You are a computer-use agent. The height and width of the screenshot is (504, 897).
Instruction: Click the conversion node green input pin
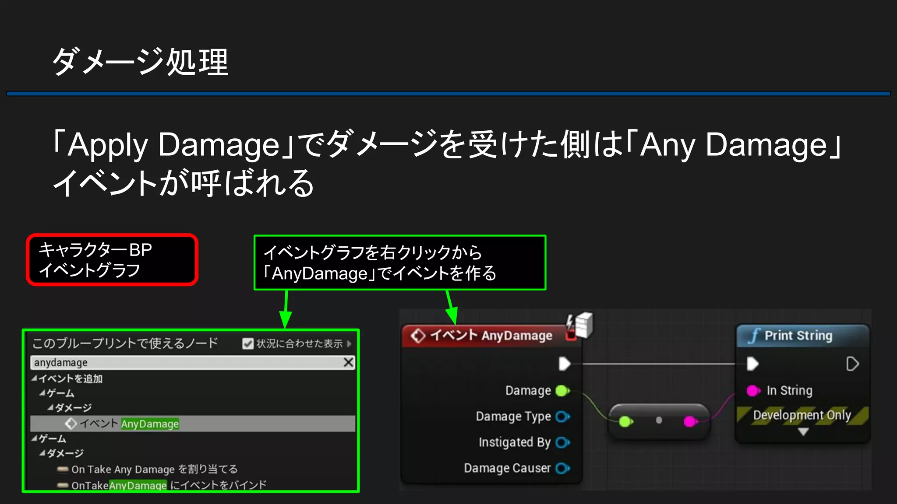(x=626, y=421)
